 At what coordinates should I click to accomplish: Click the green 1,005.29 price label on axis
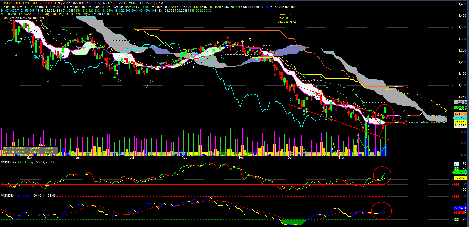pos(460,108)
